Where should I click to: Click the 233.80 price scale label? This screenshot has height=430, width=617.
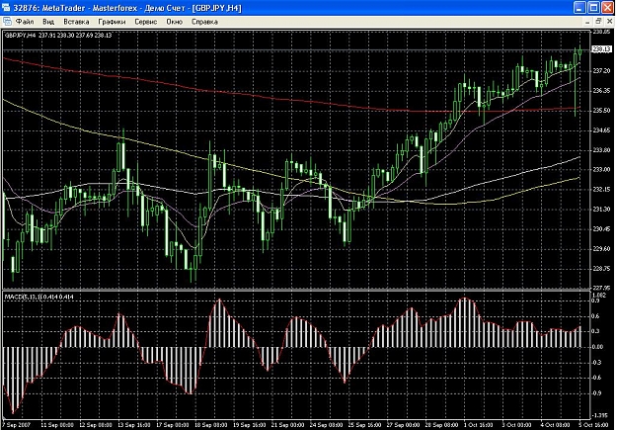(601, 150)
